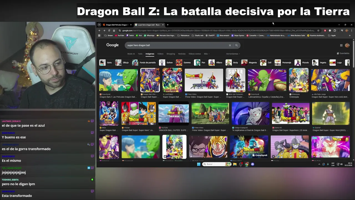Switch to Noticias results tab
355x200 pixels.
182,54
